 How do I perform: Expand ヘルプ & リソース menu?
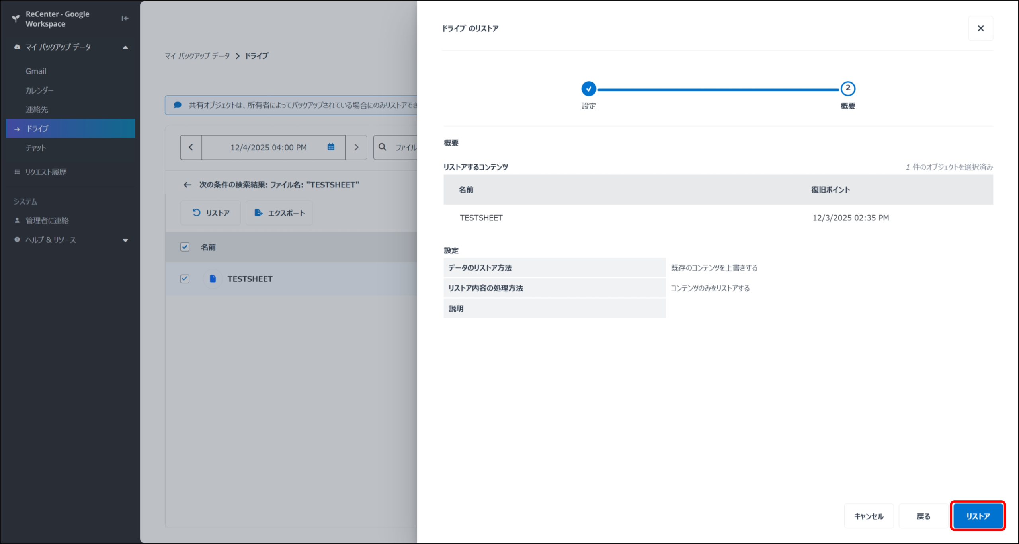click(x=125, y=240)
